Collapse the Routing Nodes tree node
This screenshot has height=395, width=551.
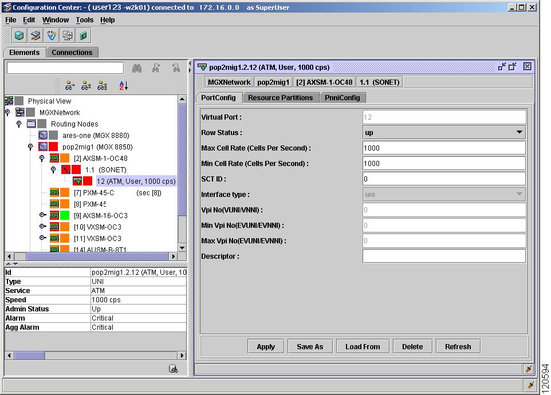19,124
